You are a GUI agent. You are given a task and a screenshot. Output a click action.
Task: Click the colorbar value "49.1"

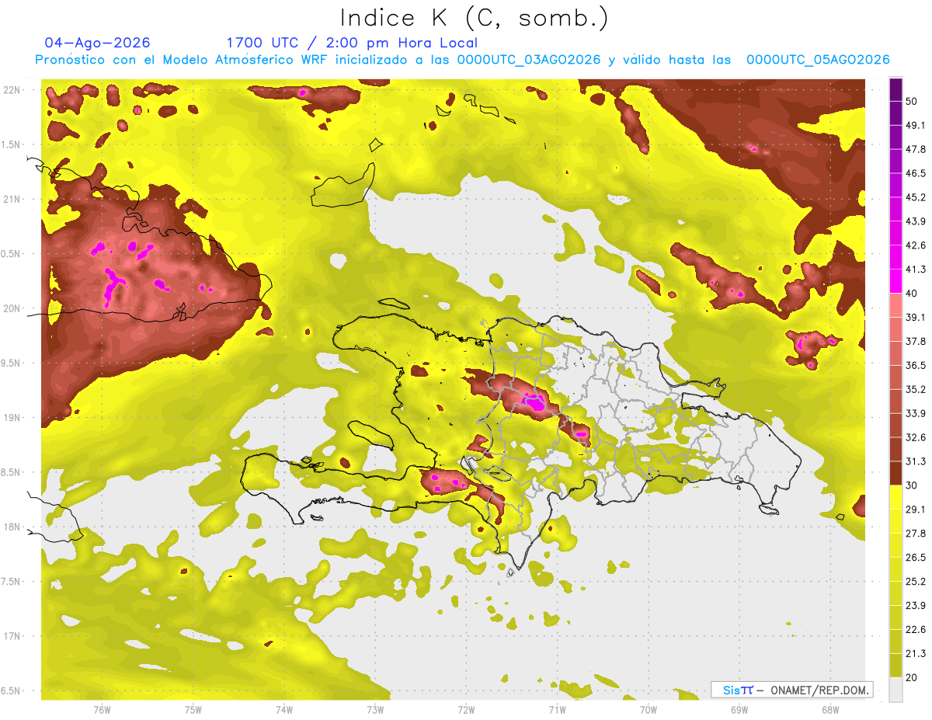(915, 125)
